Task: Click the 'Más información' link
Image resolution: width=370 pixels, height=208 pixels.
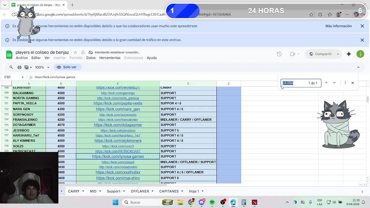Action: click(x=338, y=26)
